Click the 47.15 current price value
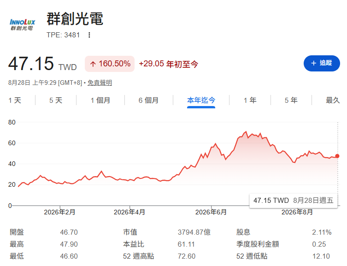 coord(31,64)
